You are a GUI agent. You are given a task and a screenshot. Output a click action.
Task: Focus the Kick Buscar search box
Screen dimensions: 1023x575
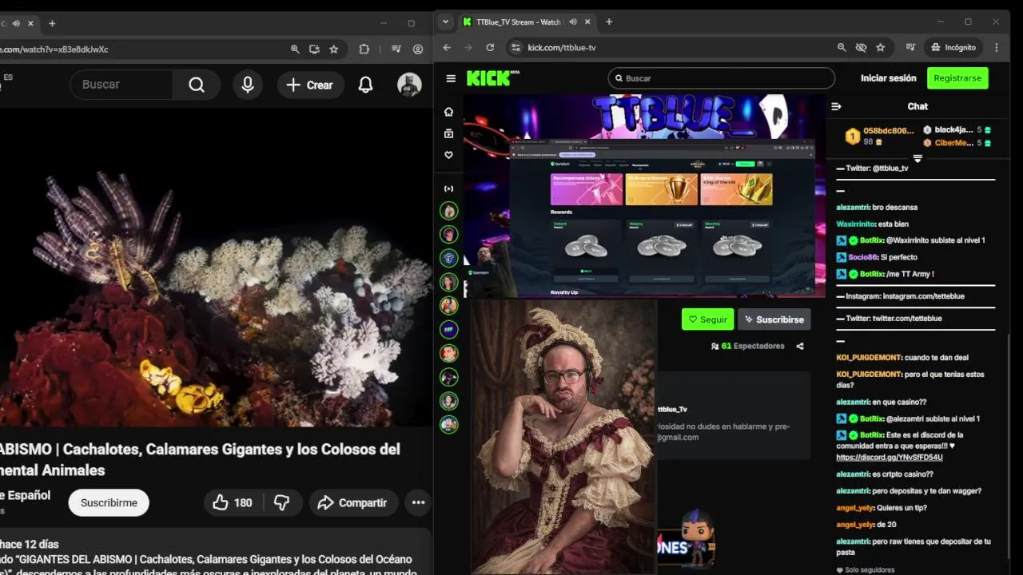click(722, 78)
